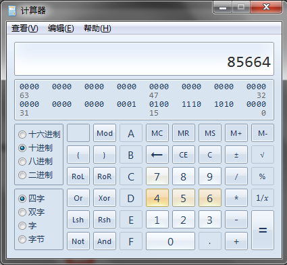Screen dimensions: 287x265
Task: Click the plus-minus sign key
Action: 236,155
